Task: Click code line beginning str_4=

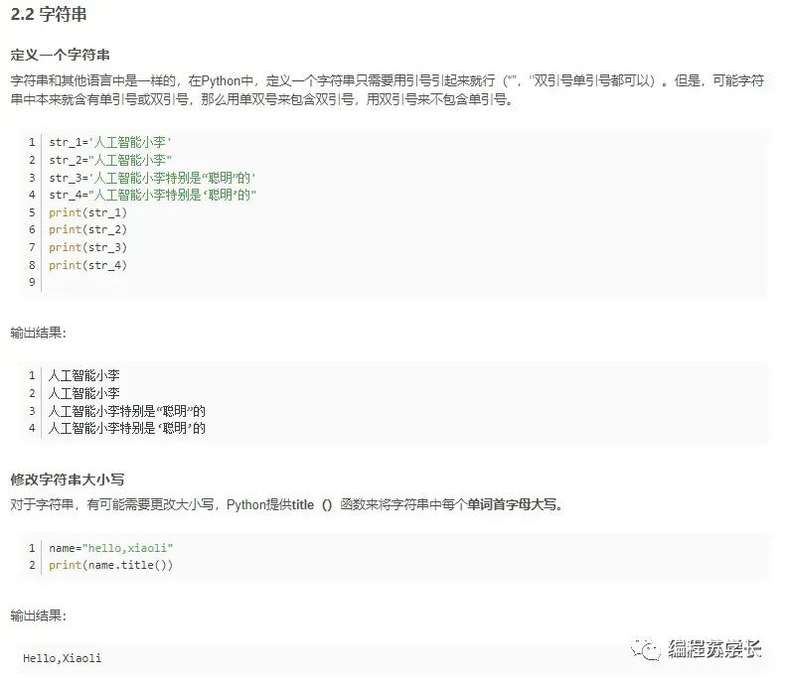Action: [x=153, y=195]
